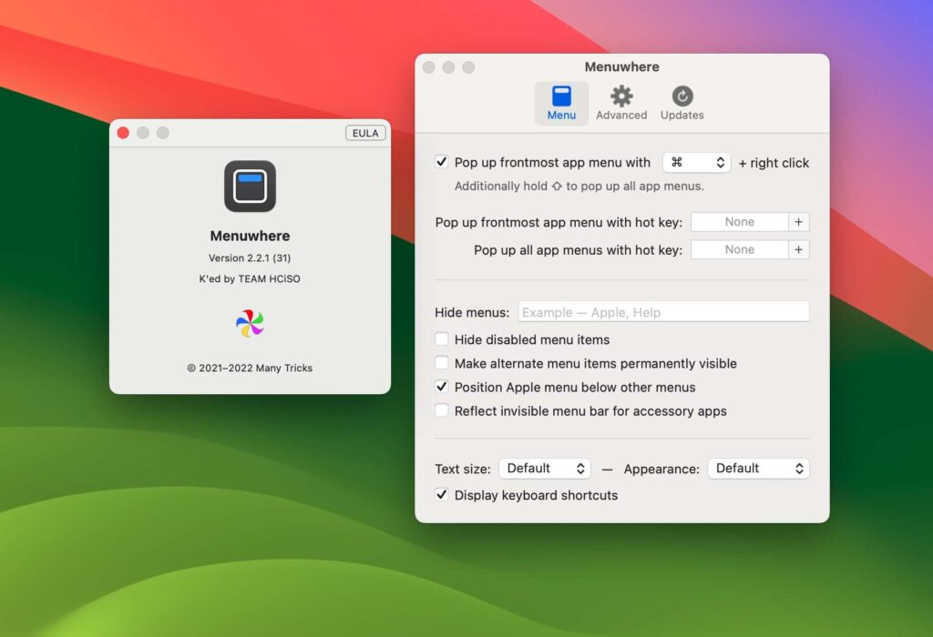Viewport: 933px width, 637px height.
Task: Open the modifier key dropdown showing command symbol
Action: click(x=696, y=162)
